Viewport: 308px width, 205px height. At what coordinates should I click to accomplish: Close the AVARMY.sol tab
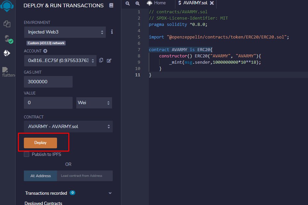coord(212,3)
